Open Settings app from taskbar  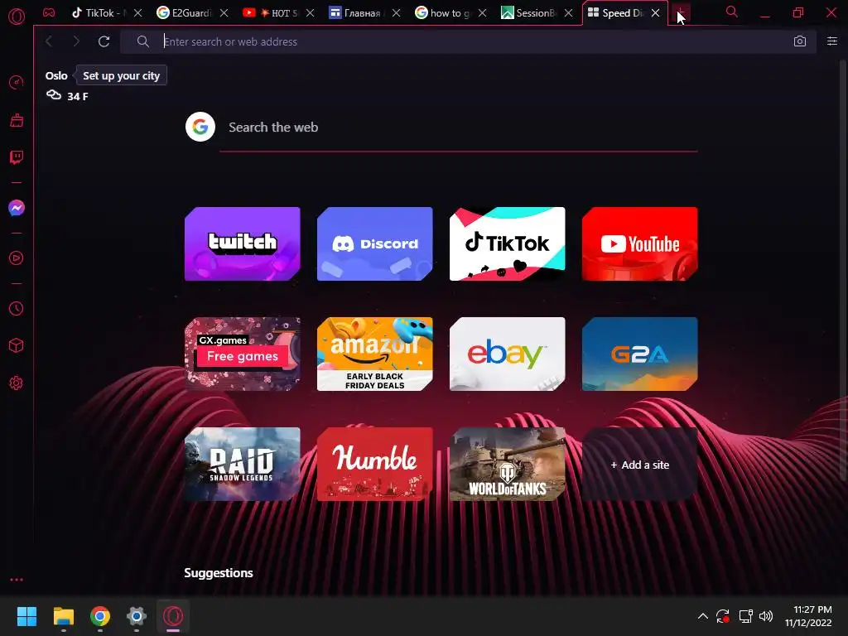pyautogui.click(x=137, y=616)
